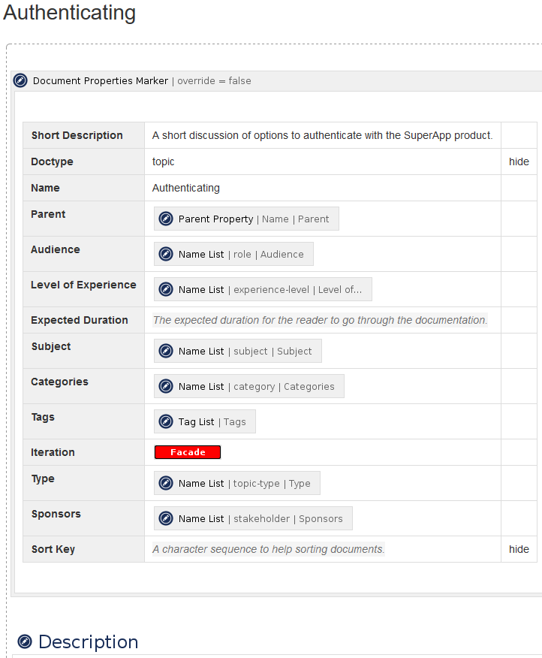
Task: Click the Categories Name List pencil icon
Action: 166,387
